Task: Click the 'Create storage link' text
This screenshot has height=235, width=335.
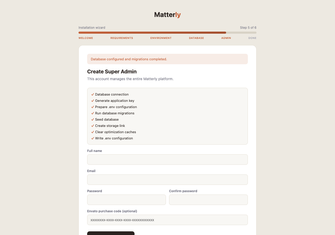Action: 110,126
